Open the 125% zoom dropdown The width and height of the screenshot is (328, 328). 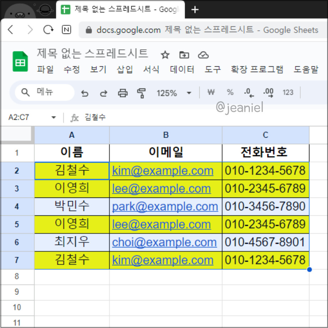coord(175,93)
